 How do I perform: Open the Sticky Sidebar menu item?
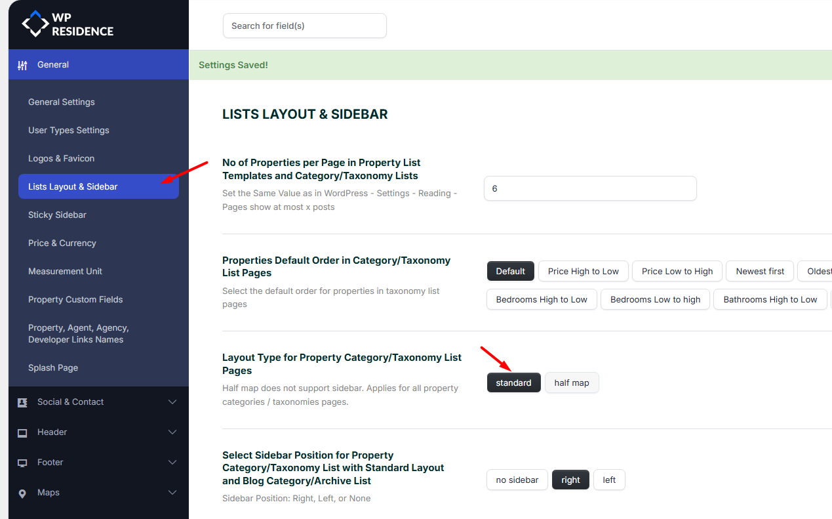tap(57, 215)
